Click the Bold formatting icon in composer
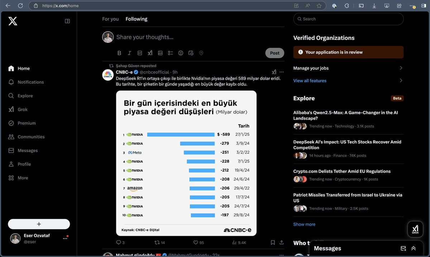 point(119,53)
